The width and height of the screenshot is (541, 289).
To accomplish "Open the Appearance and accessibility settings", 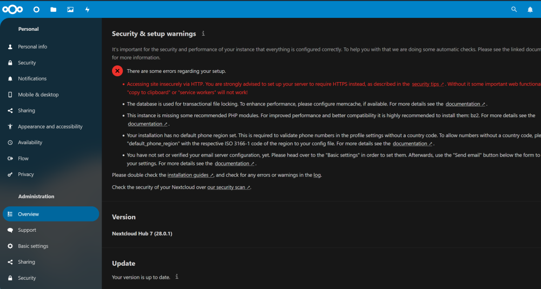I will coord(51,126).
